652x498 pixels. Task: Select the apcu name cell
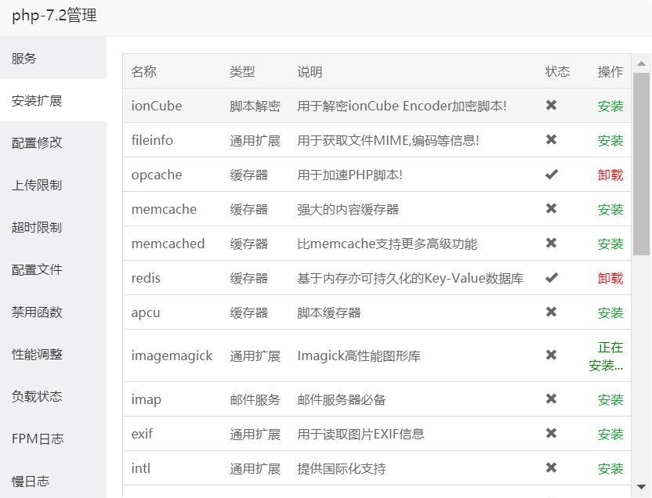click(146, 312)
